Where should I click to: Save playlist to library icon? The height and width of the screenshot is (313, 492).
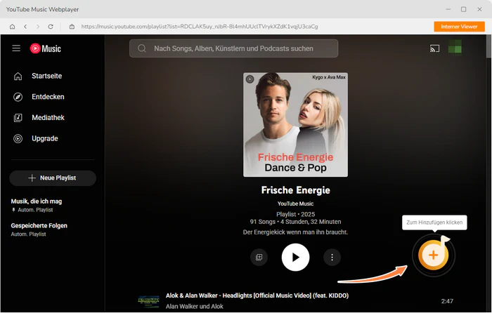tap(259, 258)
